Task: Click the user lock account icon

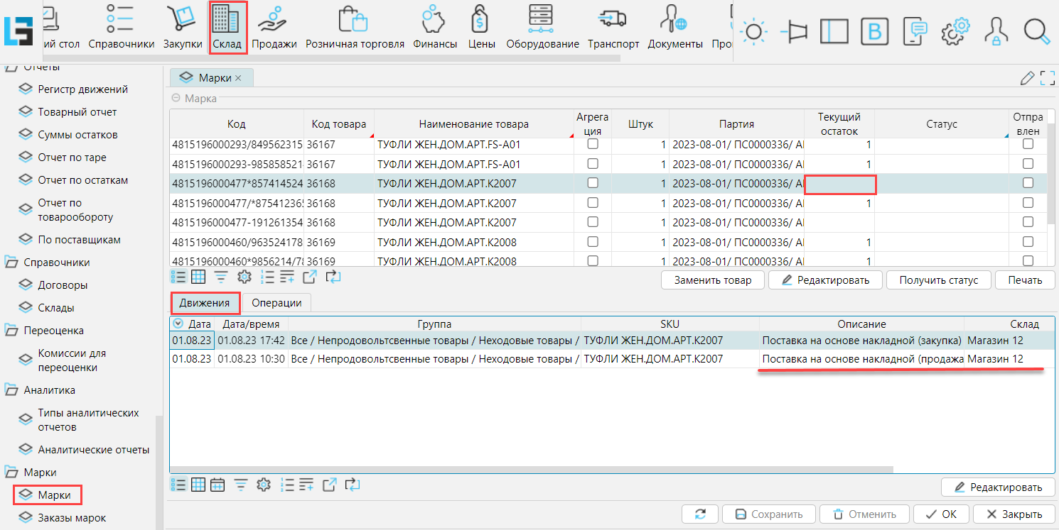Action: 996,31
